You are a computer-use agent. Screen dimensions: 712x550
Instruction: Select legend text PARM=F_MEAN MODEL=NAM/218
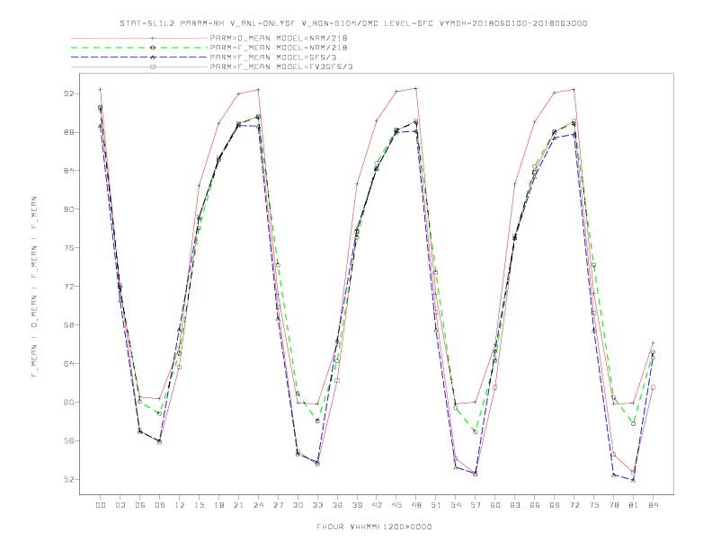(279, 48)
